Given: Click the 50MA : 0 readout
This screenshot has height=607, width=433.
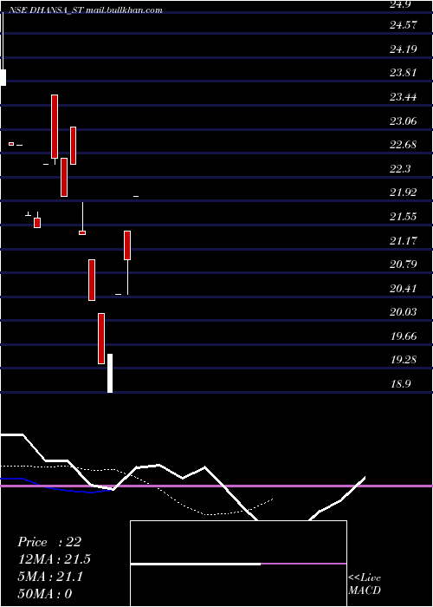Looking at the screenshot, I should [x=44, y=594].
